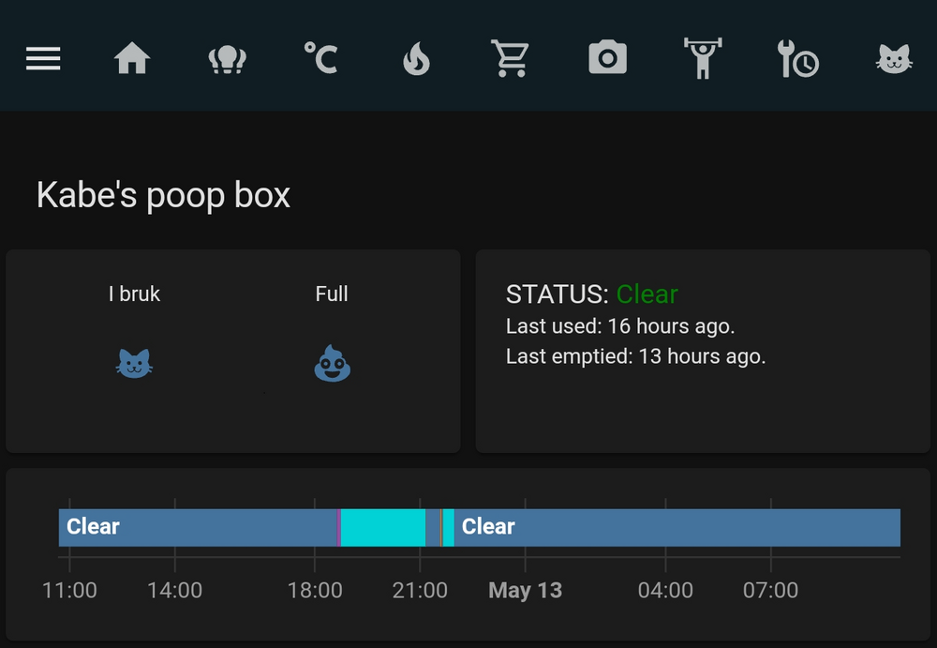Click the May 13 date label
Screen dimensions: 937x648
point(526,590)
